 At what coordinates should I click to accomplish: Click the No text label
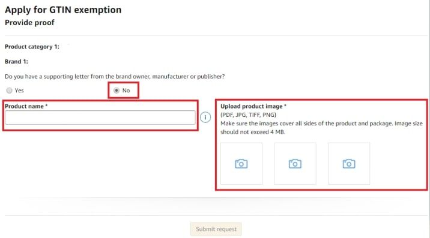[126, 91]
